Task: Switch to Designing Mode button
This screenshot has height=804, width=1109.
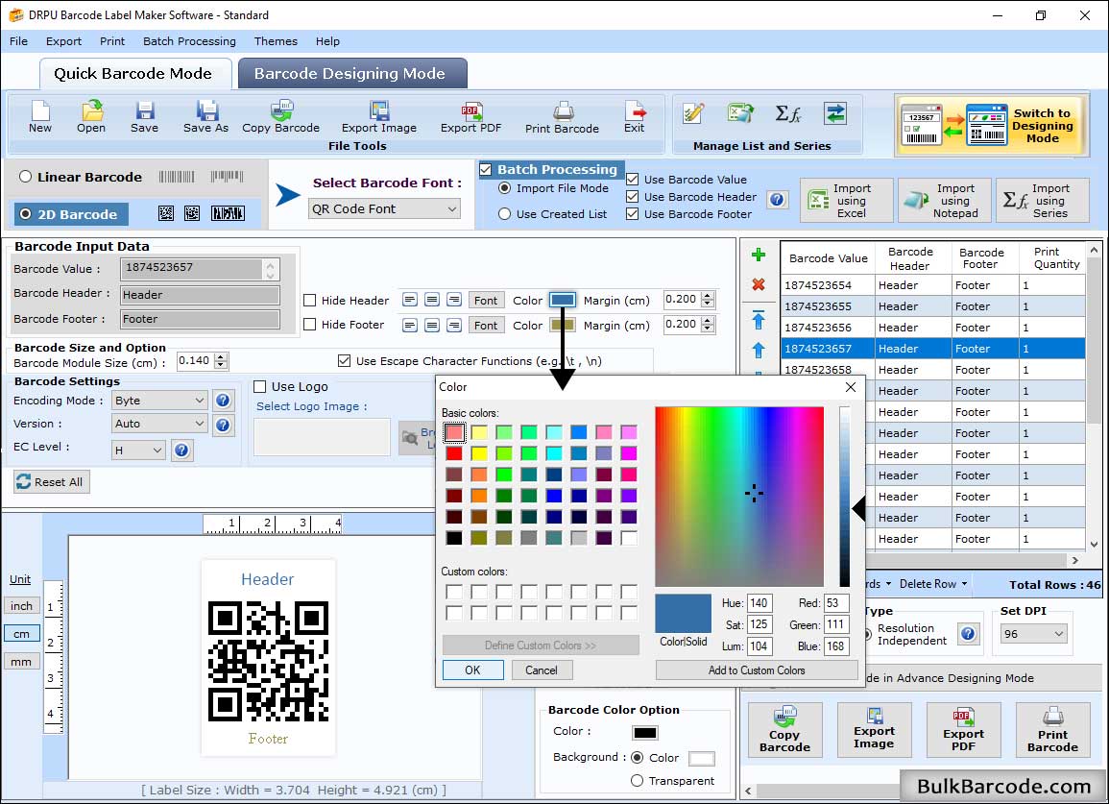Action: click(990, 126)
